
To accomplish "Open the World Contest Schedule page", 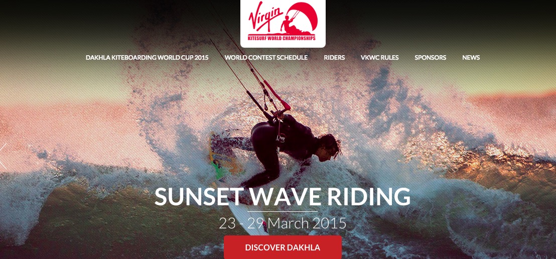I will 266,58.
